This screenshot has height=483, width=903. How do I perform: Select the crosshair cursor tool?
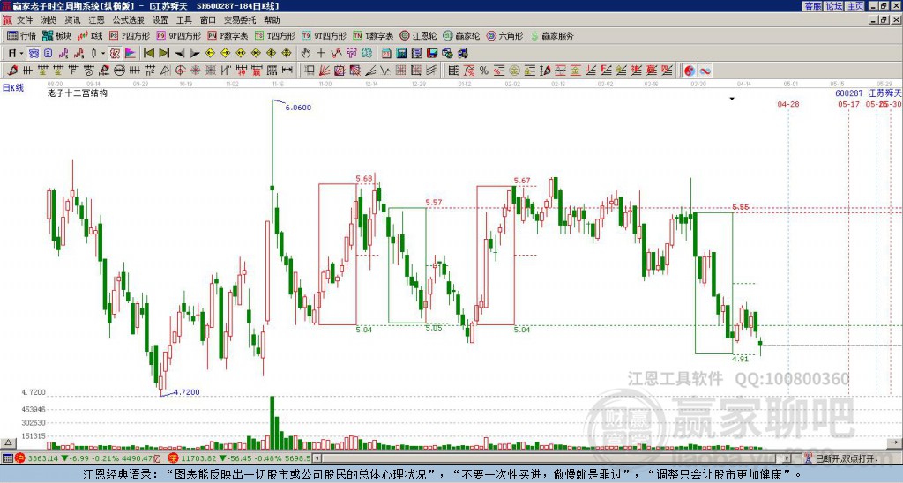point(321,53)
